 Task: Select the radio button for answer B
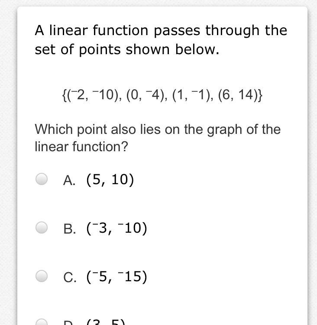[x=42, y=227]
